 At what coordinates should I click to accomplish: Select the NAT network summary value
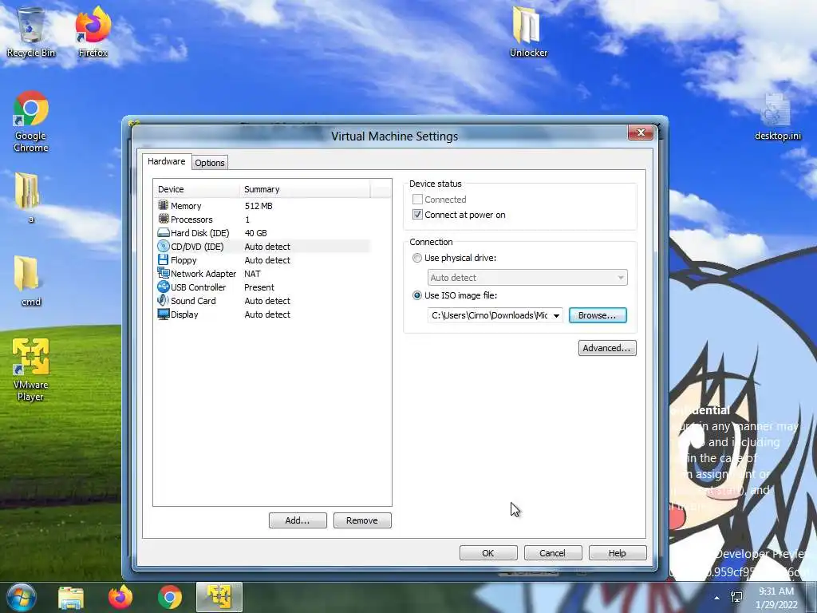point(252,274)
